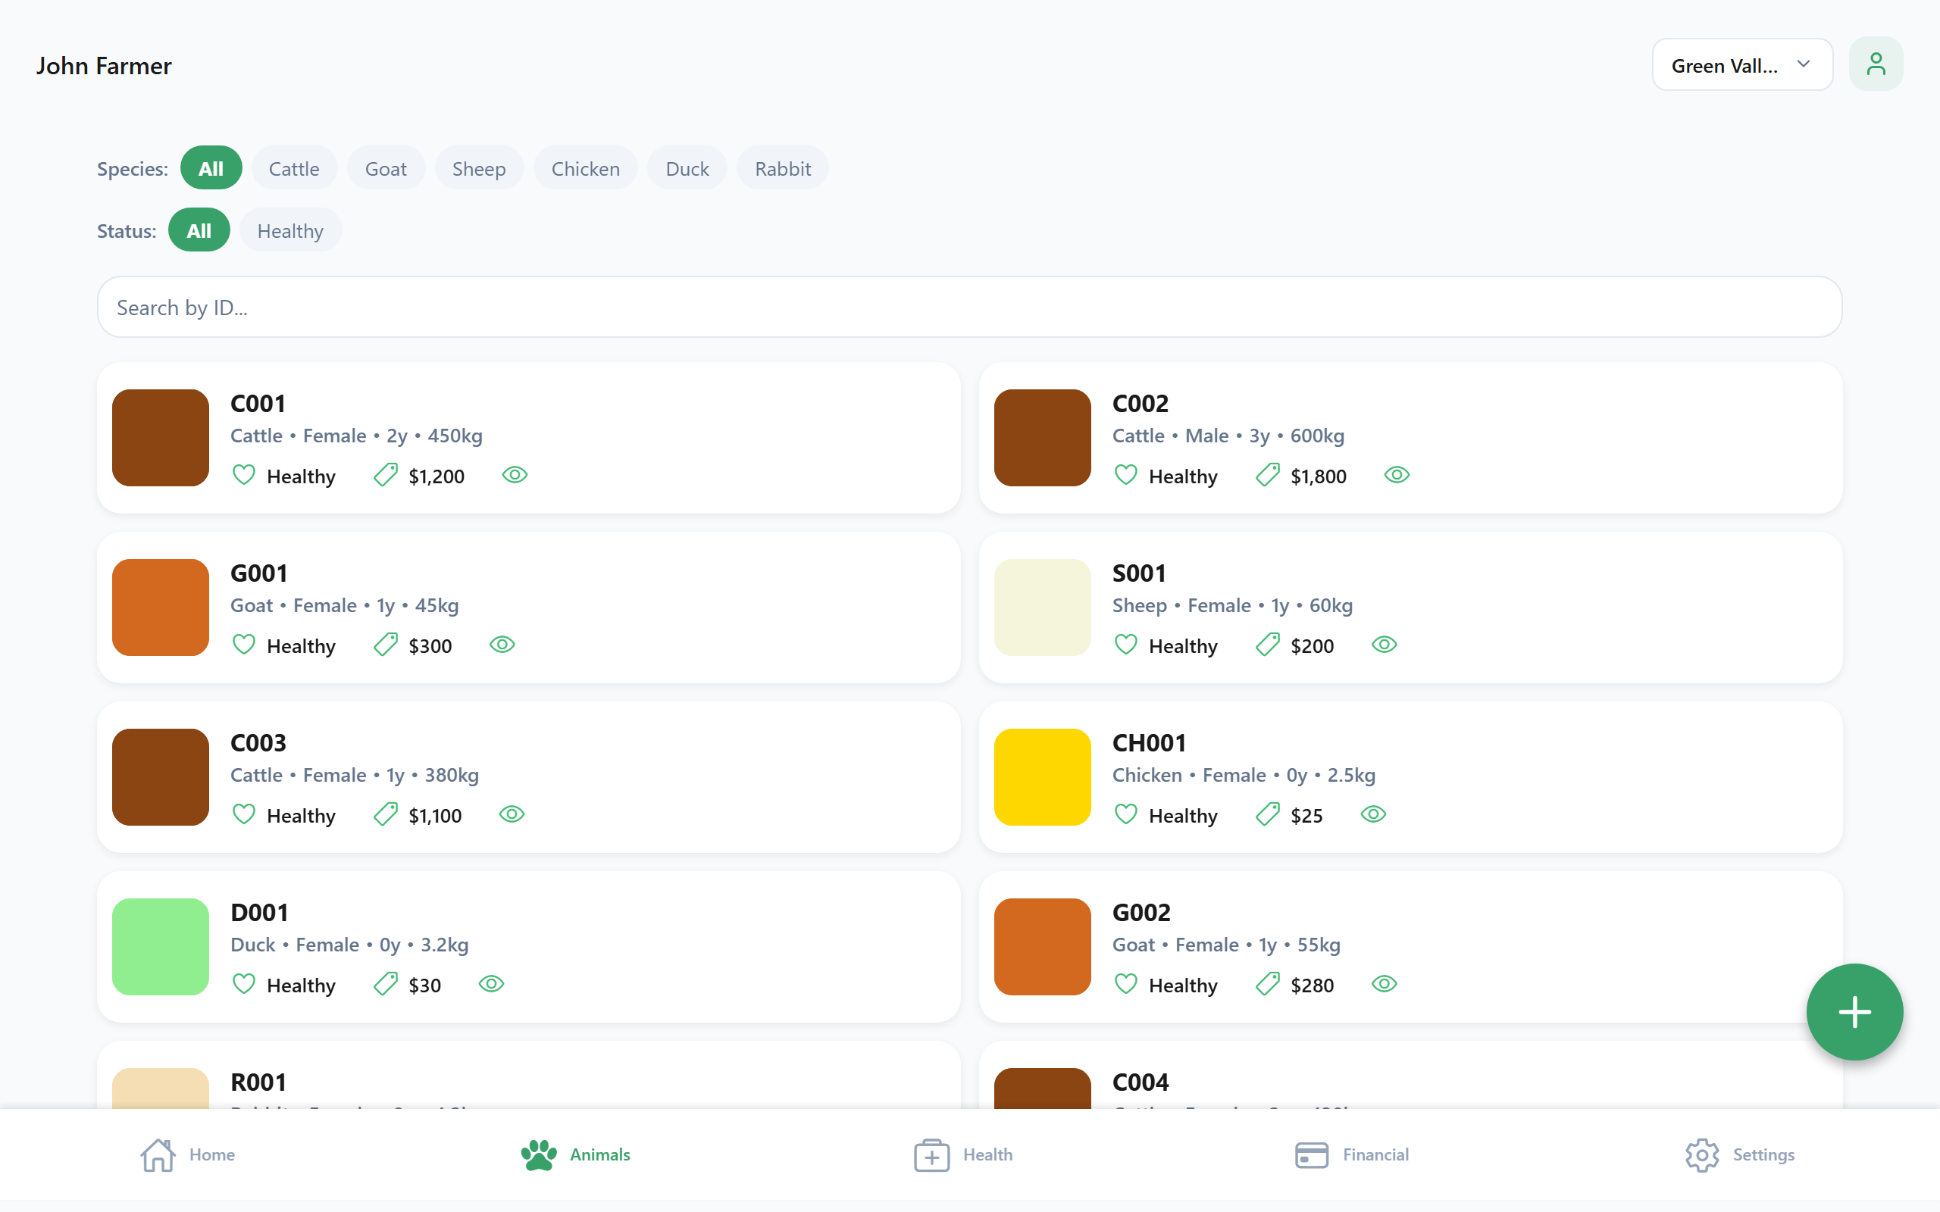
Task: Focus the Search by ID field
Action: [x=969, y=307]
